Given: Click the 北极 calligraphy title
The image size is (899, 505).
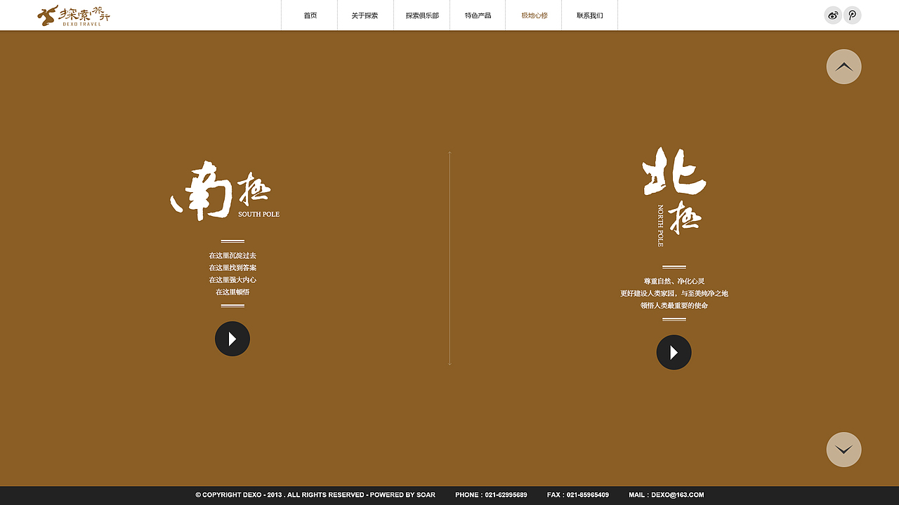Looking at the screenshot, I should pos(674,190).
